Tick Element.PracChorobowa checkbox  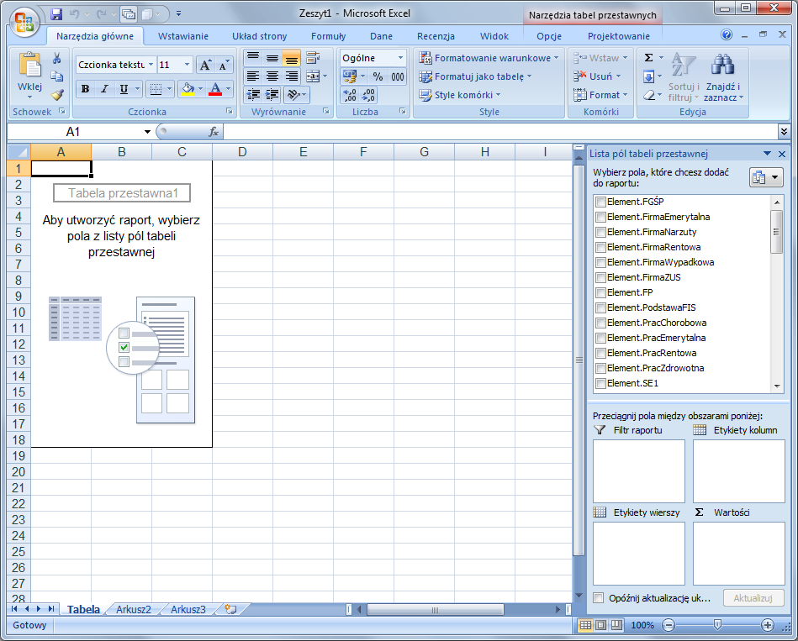[x=600, y=323]
